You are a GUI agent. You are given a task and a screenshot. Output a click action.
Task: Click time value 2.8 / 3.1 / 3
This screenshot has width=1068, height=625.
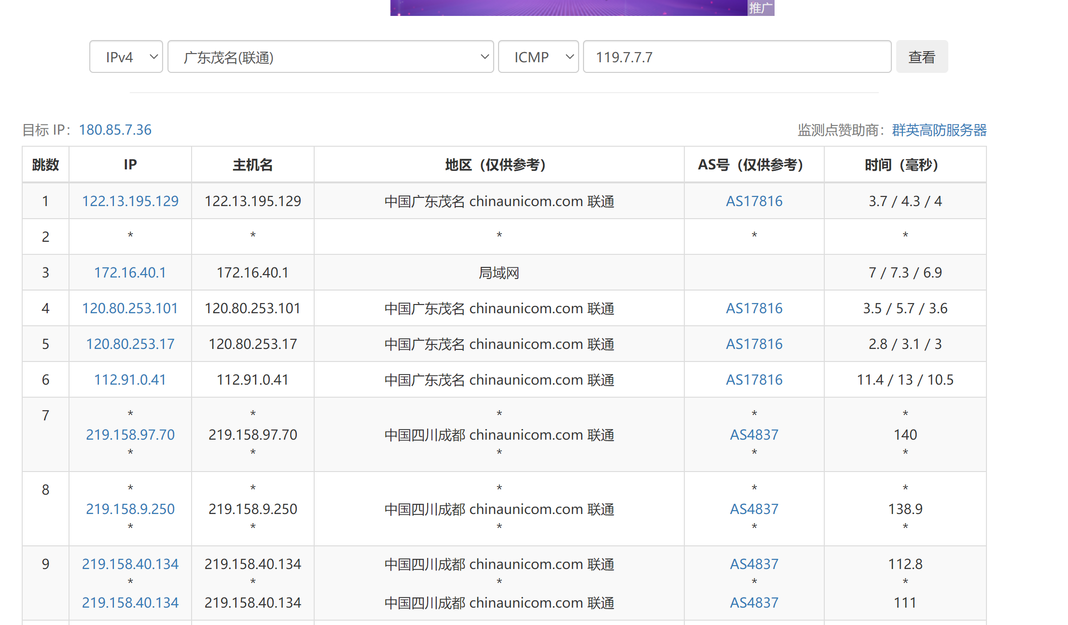(x=905, y=344)
